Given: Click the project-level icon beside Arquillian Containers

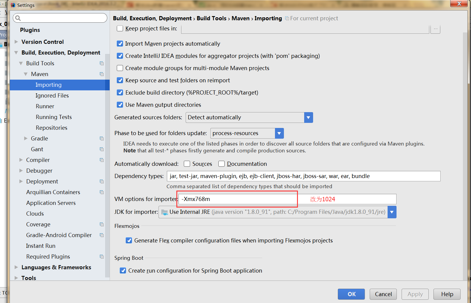Looking at the screenshot, I should coord(102,192).
